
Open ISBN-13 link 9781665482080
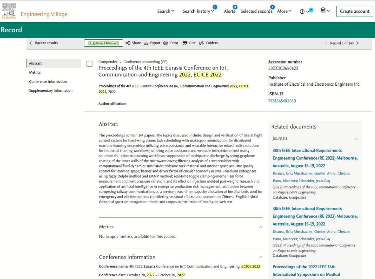click(282, 101)
